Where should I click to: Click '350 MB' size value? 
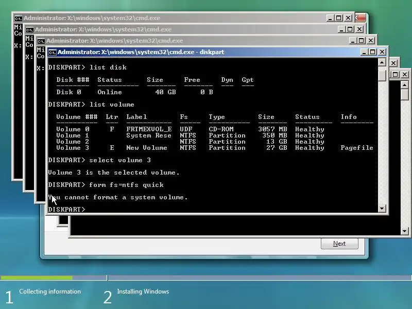click(x=274, y=135)
